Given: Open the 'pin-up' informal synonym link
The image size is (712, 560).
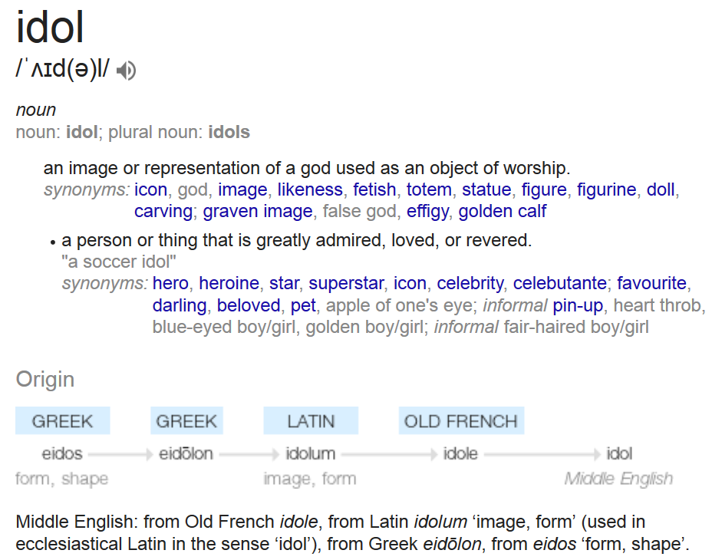Looking at the screenshot, I should (578, 305).
